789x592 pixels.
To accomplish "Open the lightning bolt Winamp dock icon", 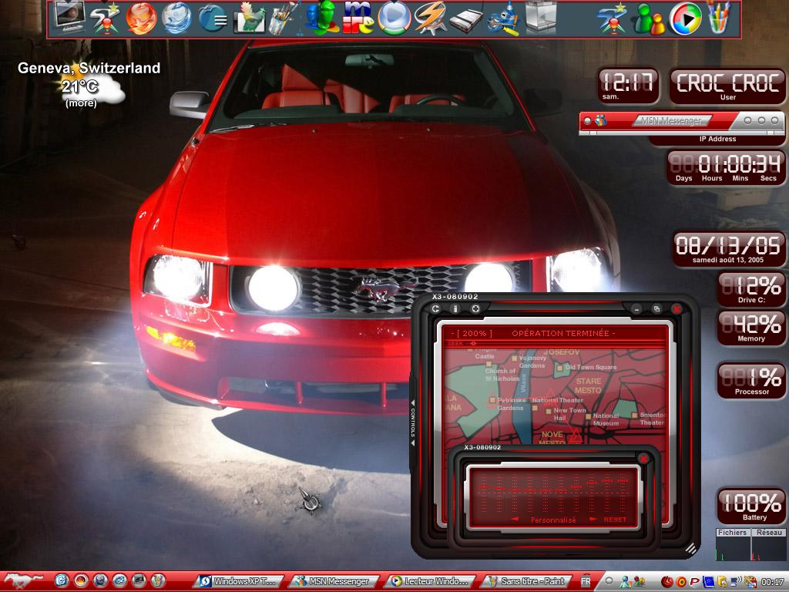I will coord(430,18).
